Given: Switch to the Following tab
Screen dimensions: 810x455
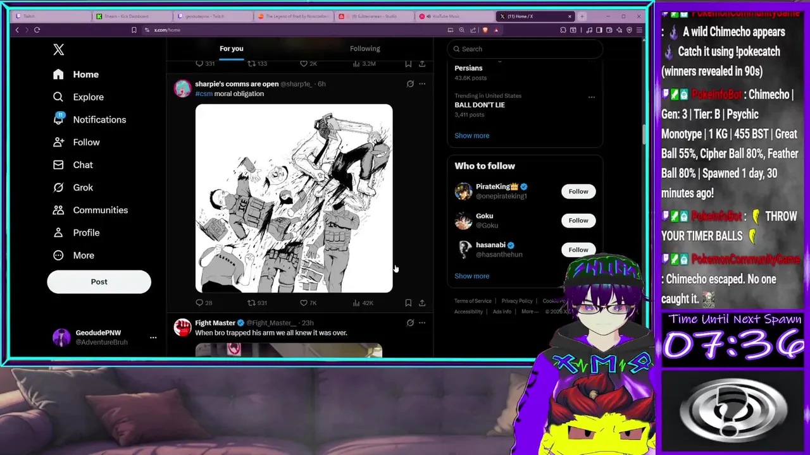Looking at the screenshot, I should coord(365,49).
